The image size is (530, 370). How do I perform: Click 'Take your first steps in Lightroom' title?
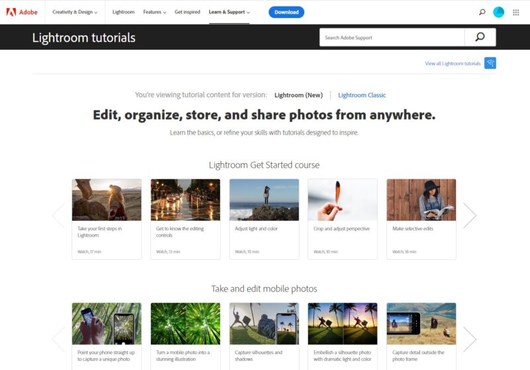[100, 232]
